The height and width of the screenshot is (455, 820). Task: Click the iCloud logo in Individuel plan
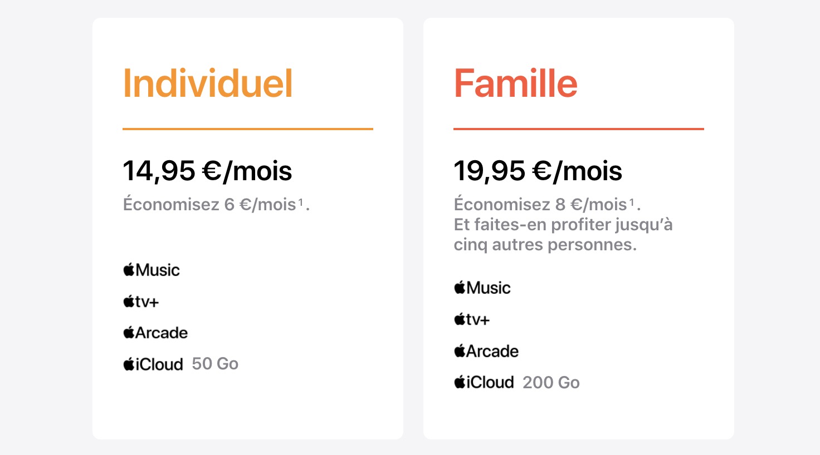tap(153, 364)
